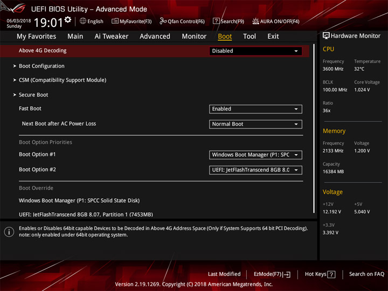Viewport: 388px width, 291px height.
Task: Click the globe icon for English language
Action: pyautogui.click(x=83, y=21)
